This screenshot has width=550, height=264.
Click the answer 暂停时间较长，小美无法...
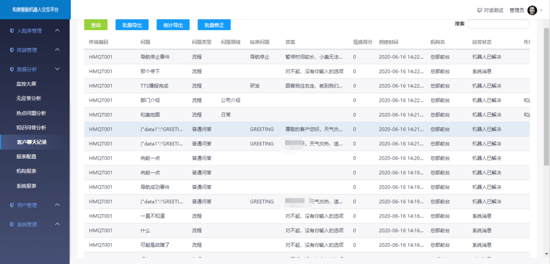click(x=314, y=57)
